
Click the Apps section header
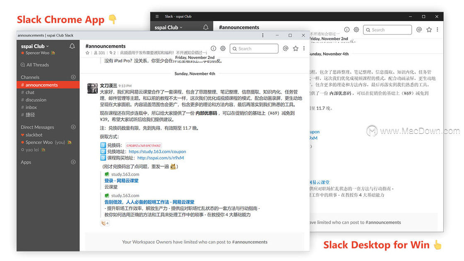pos(26,162)
